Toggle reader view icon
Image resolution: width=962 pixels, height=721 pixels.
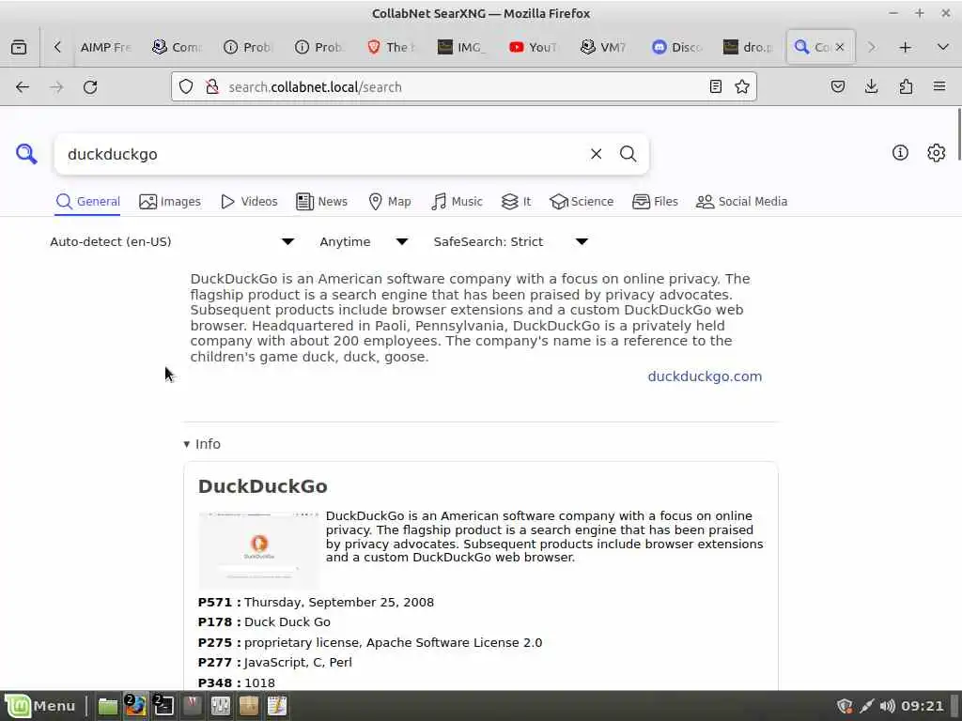[x=715, y=86]
